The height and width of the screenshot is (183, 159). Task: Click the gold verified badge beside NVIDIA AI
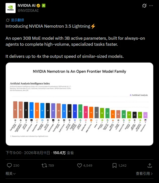(38, 6)
